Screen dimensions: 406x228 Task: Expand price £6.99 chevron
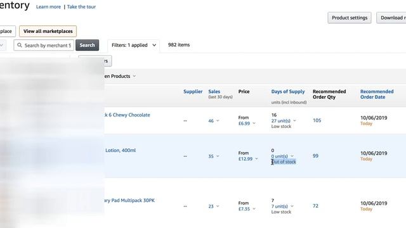[x=254, y=123]
